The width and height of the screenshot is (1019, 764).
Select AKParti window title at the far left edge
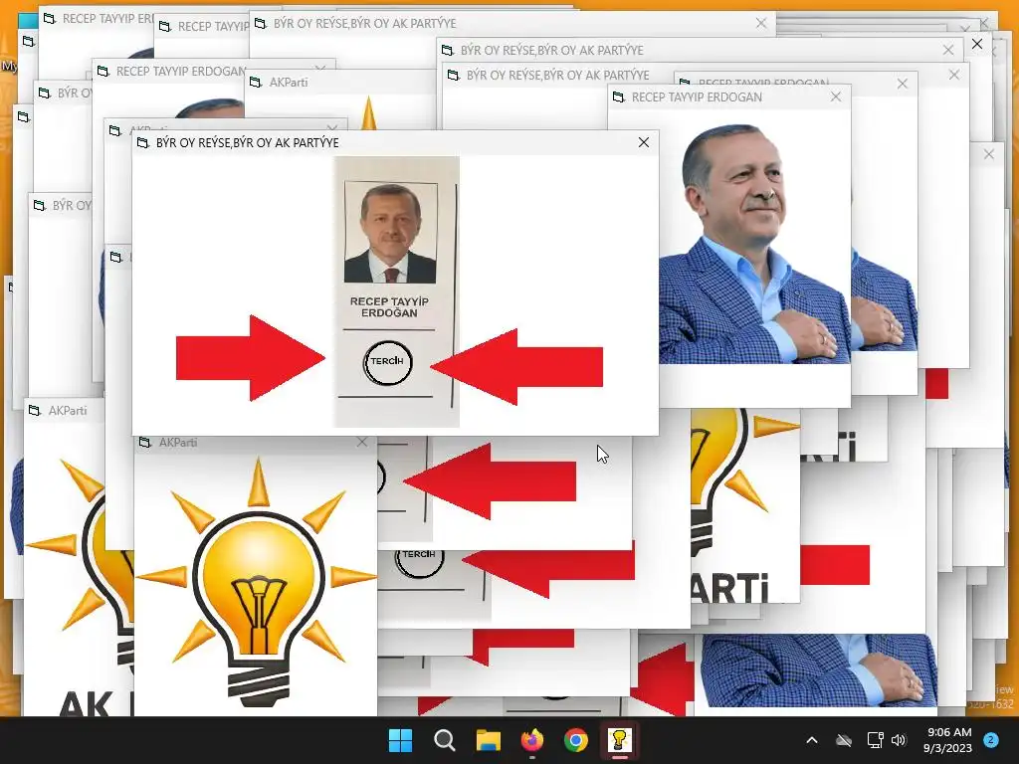click(x=68, y=411)
